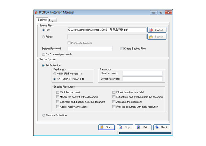Viewport: 206px width, 146px height.
Task: Click the progress bar at bottom
Action: point(145,133)
